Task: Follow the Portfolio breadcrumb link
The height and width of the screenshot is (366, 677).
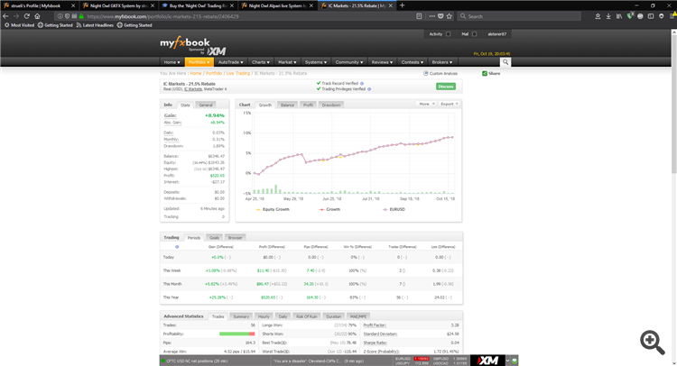Action: point(214,73)
